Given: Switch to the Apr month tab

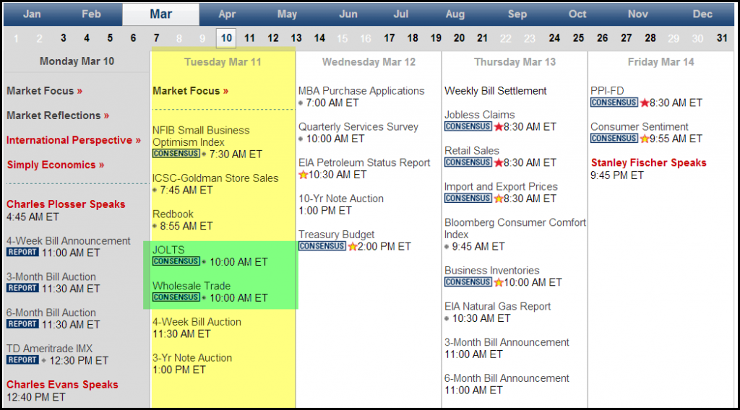Looking at the screenshot, I should point(227,14).
